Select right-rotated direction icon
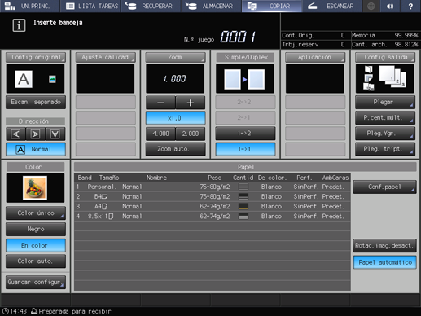The image size is (421, 316). [36, 134]
